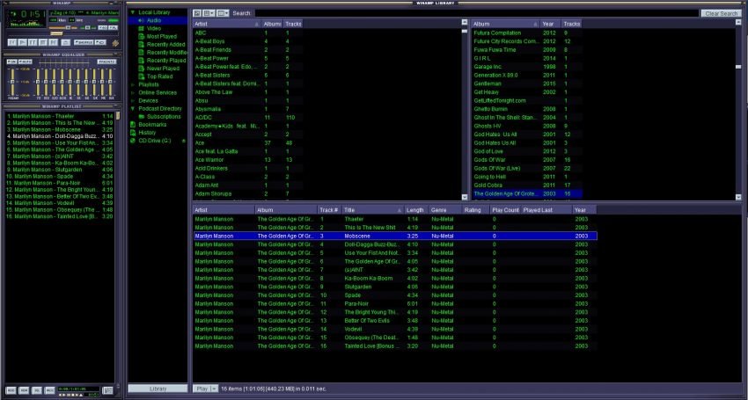The width and height of the screenshot is (748, 400).
Task: Toggle the Repeat button in player
Action: click(101, 41)
